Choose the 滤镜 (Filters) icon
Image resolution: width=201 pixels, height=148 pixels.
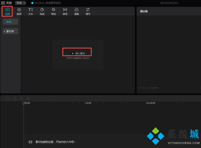pos(76,11)
